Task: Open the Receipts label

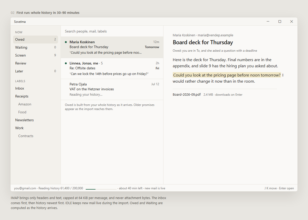Action: point(35,96)
